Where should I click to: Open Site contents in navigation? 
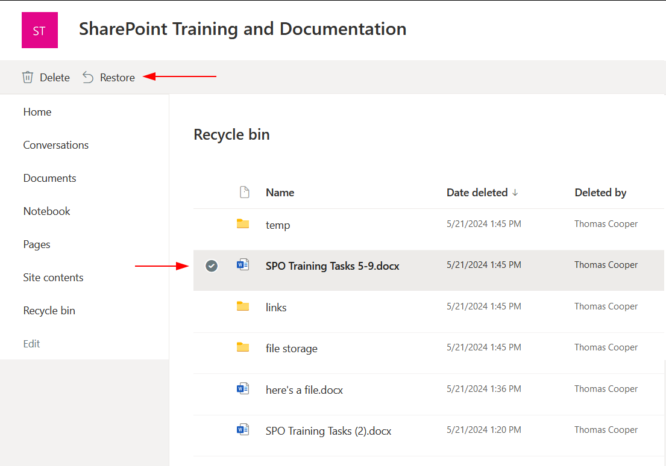53,278
